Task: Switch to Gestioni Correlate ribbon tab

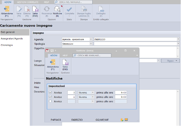Action: point(27,2)
